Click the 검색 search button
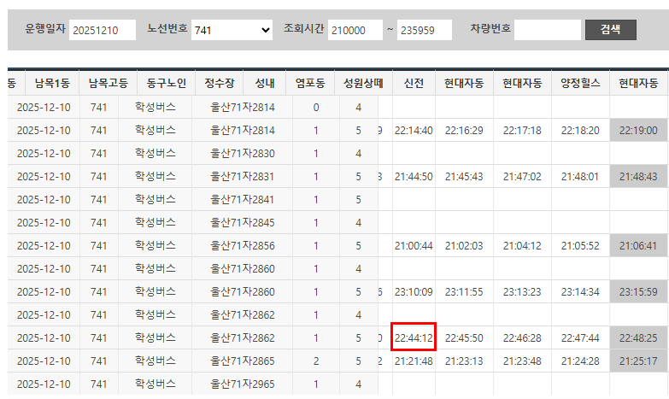 tap(610, 29)
